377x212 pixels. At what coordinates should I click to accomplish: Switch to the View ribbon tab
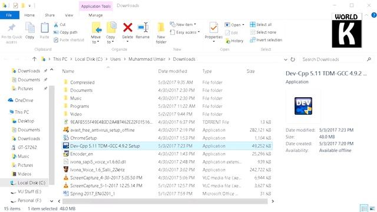pos(69,15)
